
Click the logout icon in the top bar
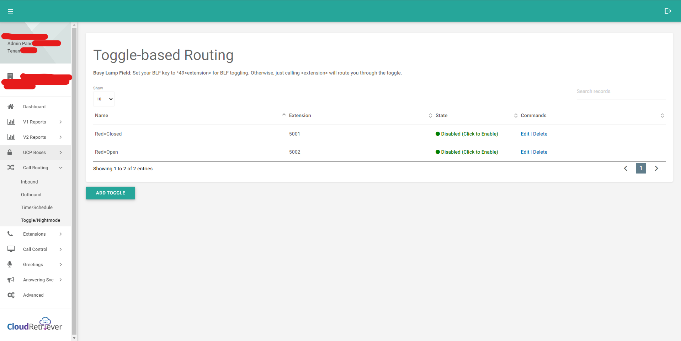pos(668,11)
